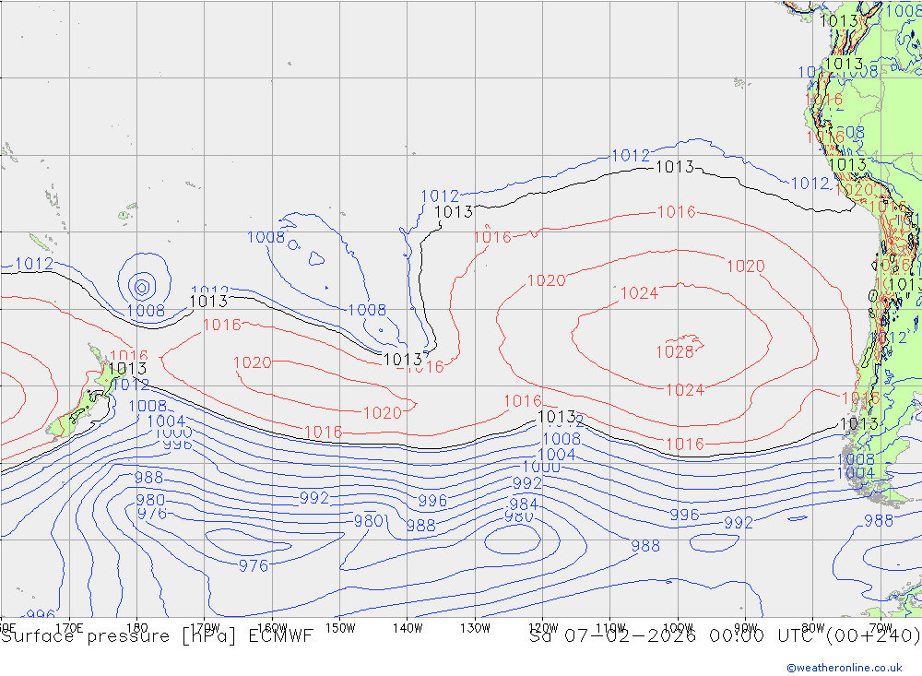Image resolution: width=922 pixels, height=676 pixels.
Task: Click the 1012 label near 107W
Action: click(x=631, y=156)
